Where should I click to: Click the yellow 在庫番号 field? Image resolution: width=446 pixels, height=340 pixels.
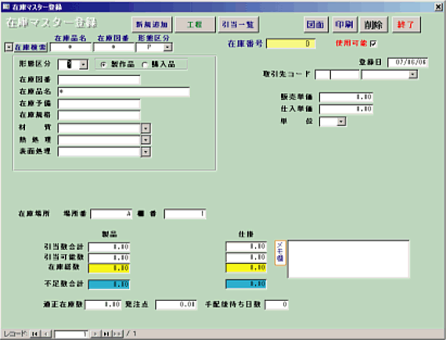coord(291,44)
